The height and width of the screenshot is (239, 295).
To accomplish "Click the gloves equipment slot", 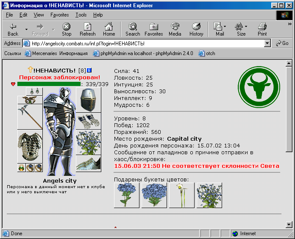I will tap(89, 121).
